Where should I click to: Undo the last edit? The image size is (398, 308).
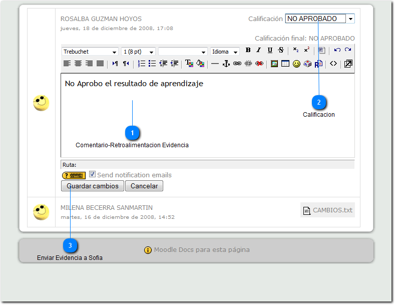click(337, 50)
